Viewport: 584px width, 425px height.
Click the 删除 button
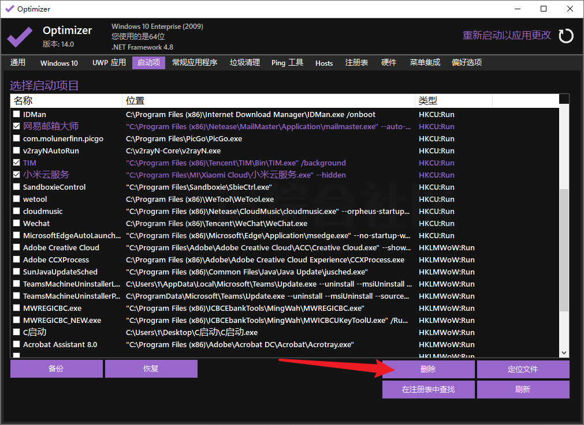point(428,369)
